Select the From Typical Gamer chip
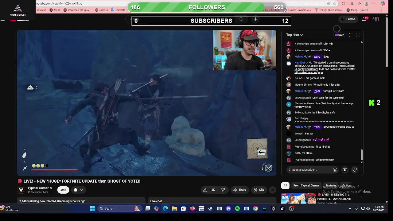The width and height of the screenshot is (393, 221). tap(306, 185)
